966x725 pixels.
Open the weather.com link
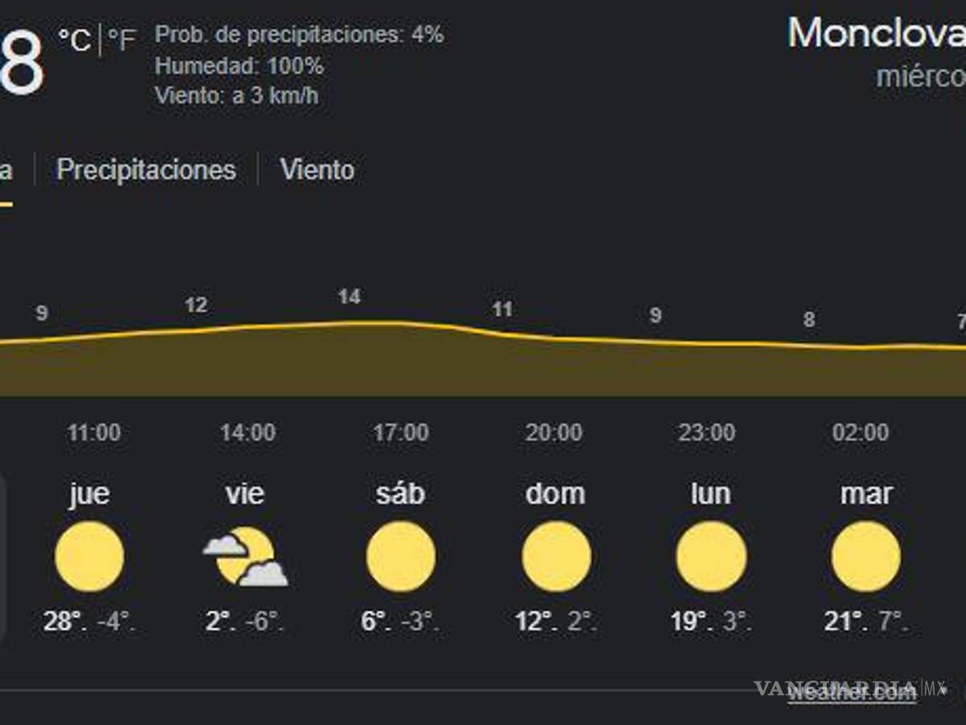point(853,691)
